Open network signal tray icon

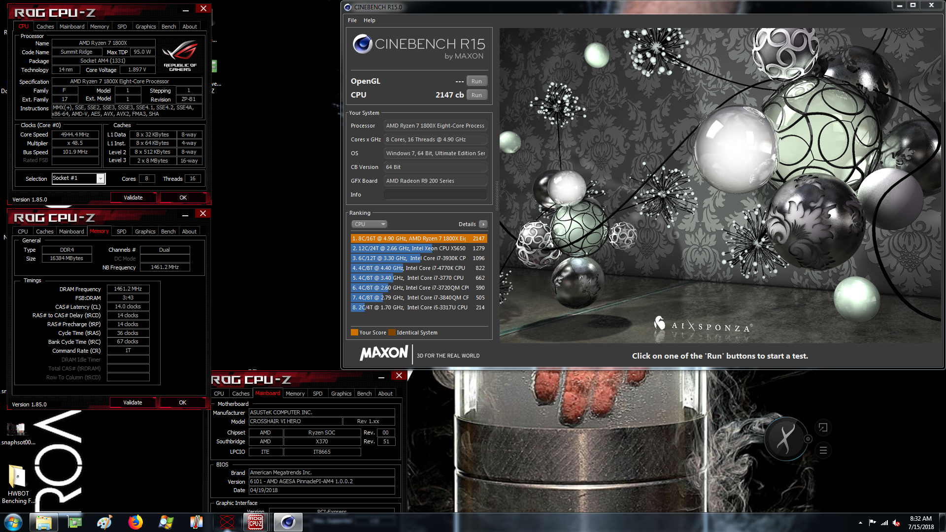tap(884, 523)
